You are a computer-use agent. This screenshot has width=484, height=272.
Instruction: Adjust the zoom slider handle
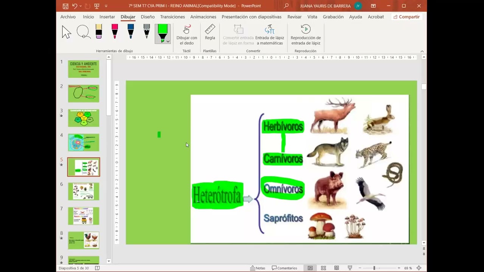(374, 268)
